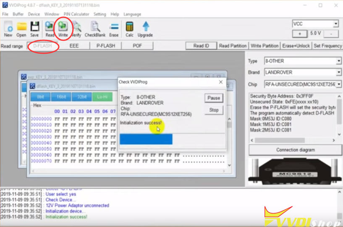Click 'Security Byte Address: 0x3FF0F' info text

pyautogui.click(x=282, y=96)
